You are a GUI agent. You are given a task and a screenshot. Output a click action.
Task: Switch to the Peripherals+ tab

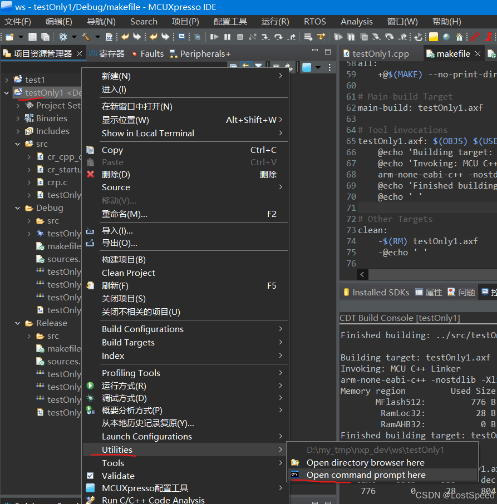[x=200, y=53]
